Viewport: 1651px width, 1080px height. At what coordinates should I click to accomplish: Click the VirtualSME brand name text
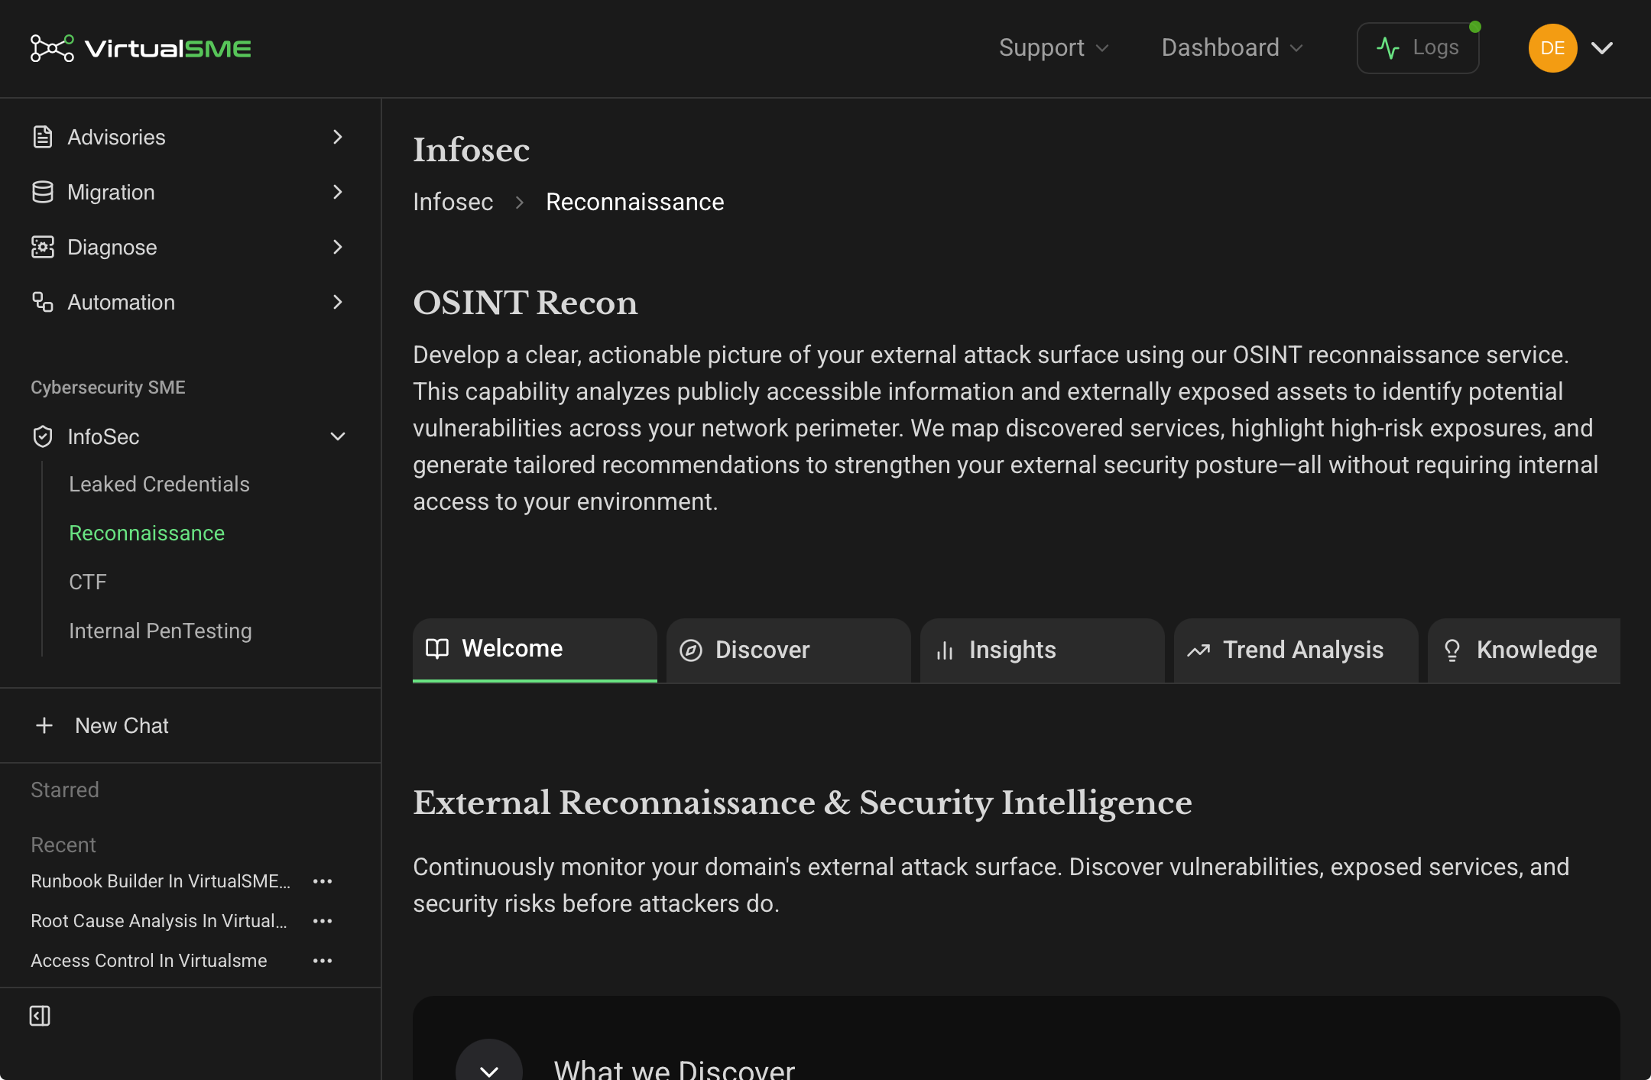168,48
